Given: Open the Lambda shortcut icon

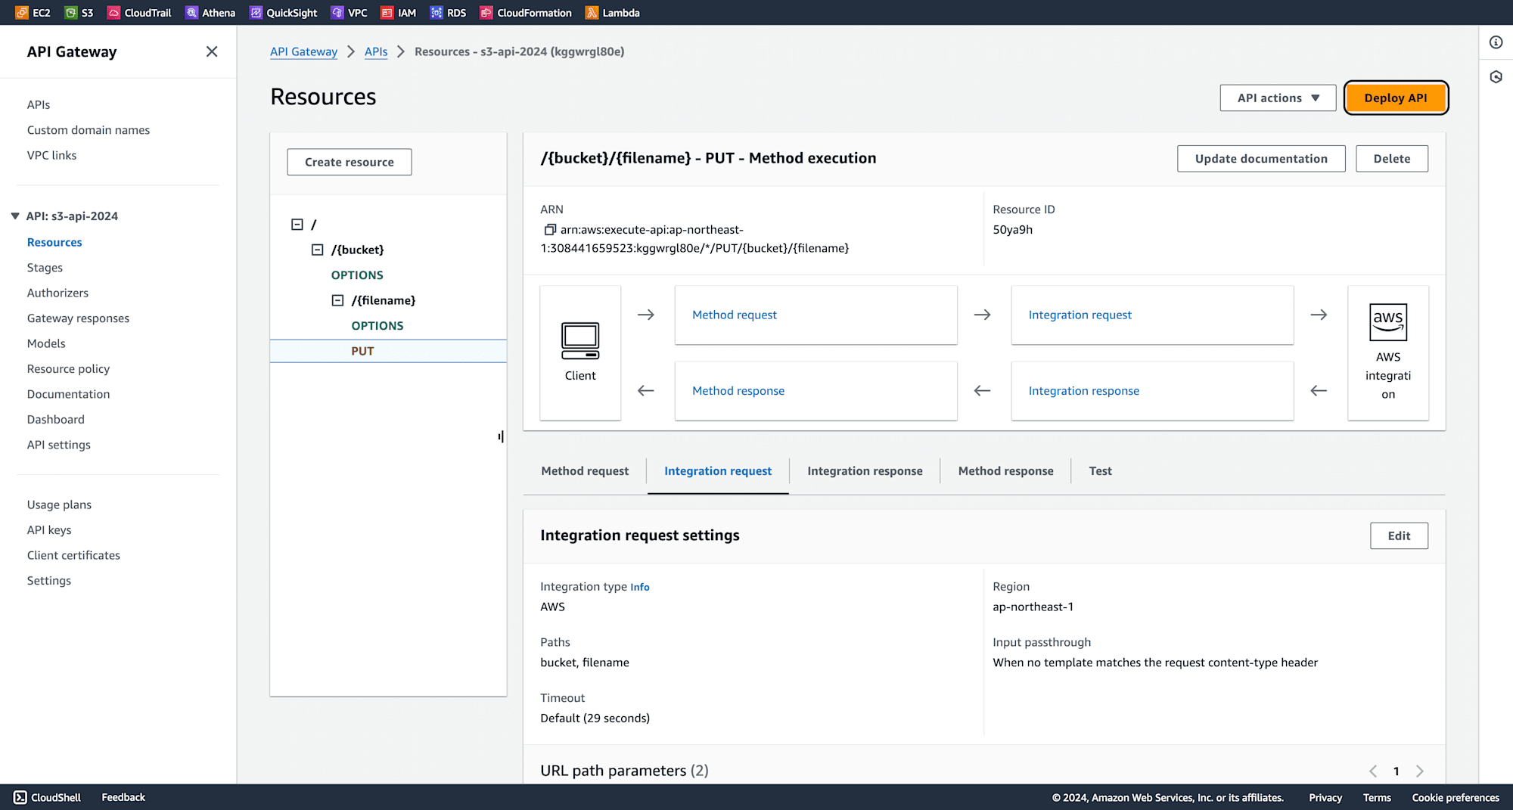Looking at the screenshot, I should click(x=592, y=13).
